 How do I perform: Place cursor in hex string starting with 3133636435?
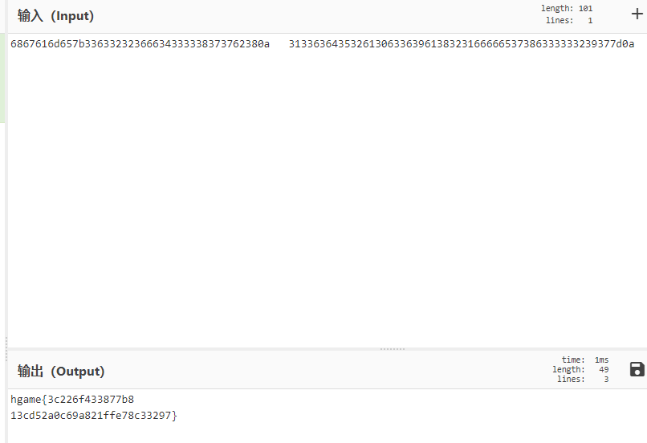pyautogui.click(x=461, y=44)
